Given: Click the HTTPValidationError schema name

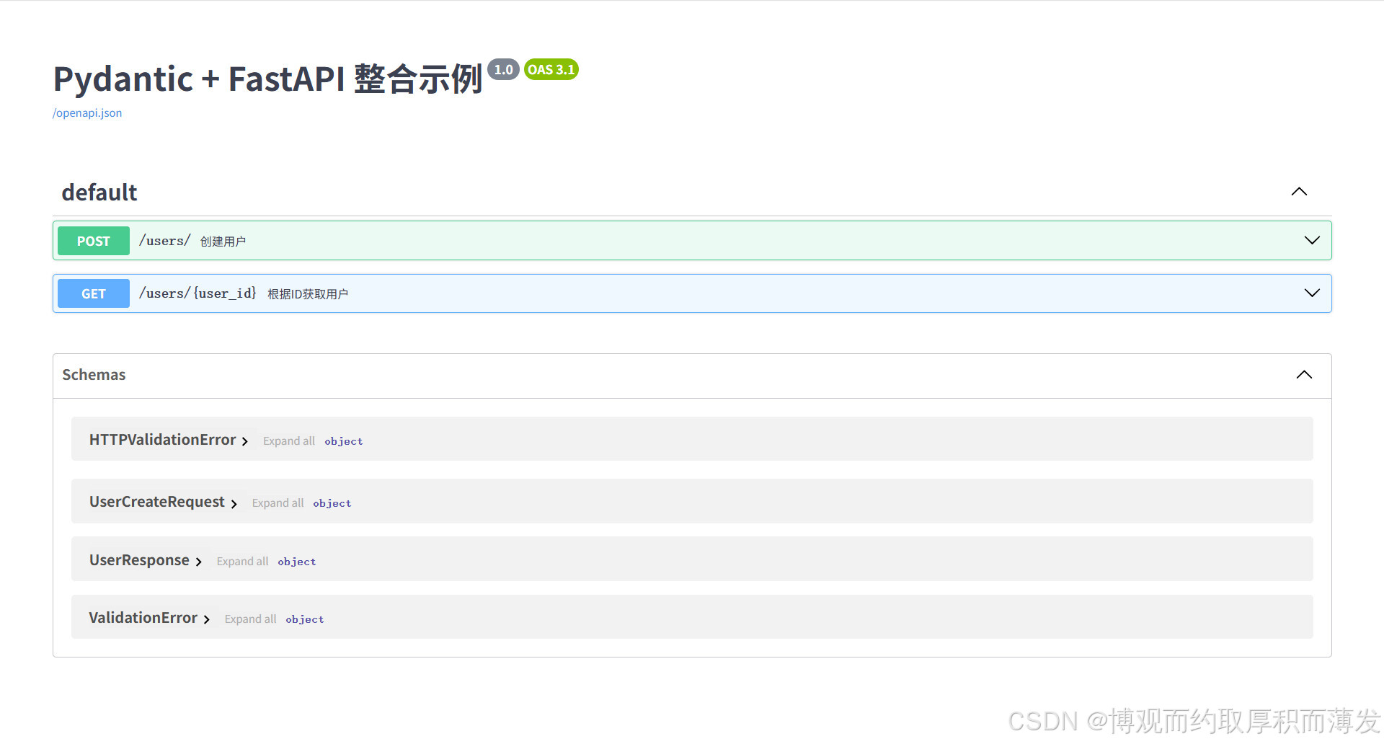Looking at the screenshot, I should pos(162,440).
